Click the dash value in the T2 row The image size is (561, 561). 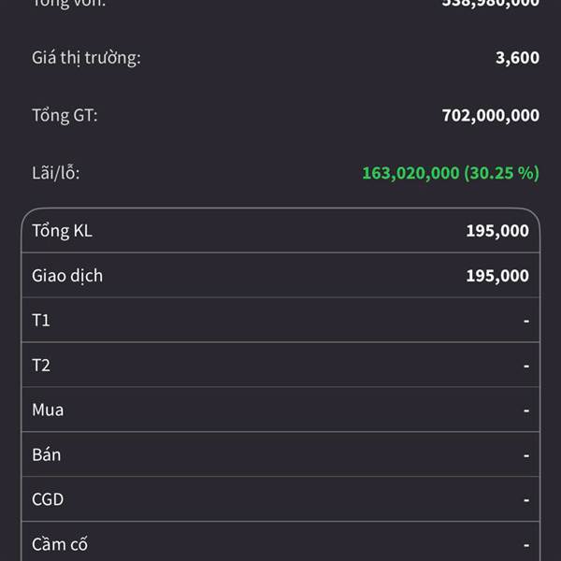pos(526,366)
